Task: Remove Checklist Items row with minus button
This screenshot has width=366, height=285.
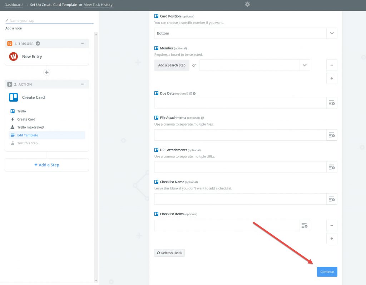Action: pyautogui.click(x=332, y=226)
